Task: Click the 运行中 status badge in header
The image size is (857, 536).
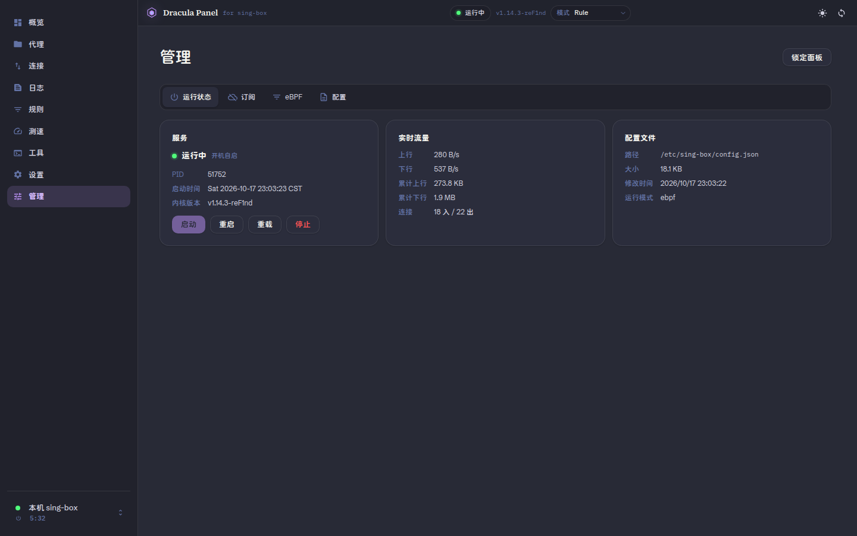Action: (470, 13)
